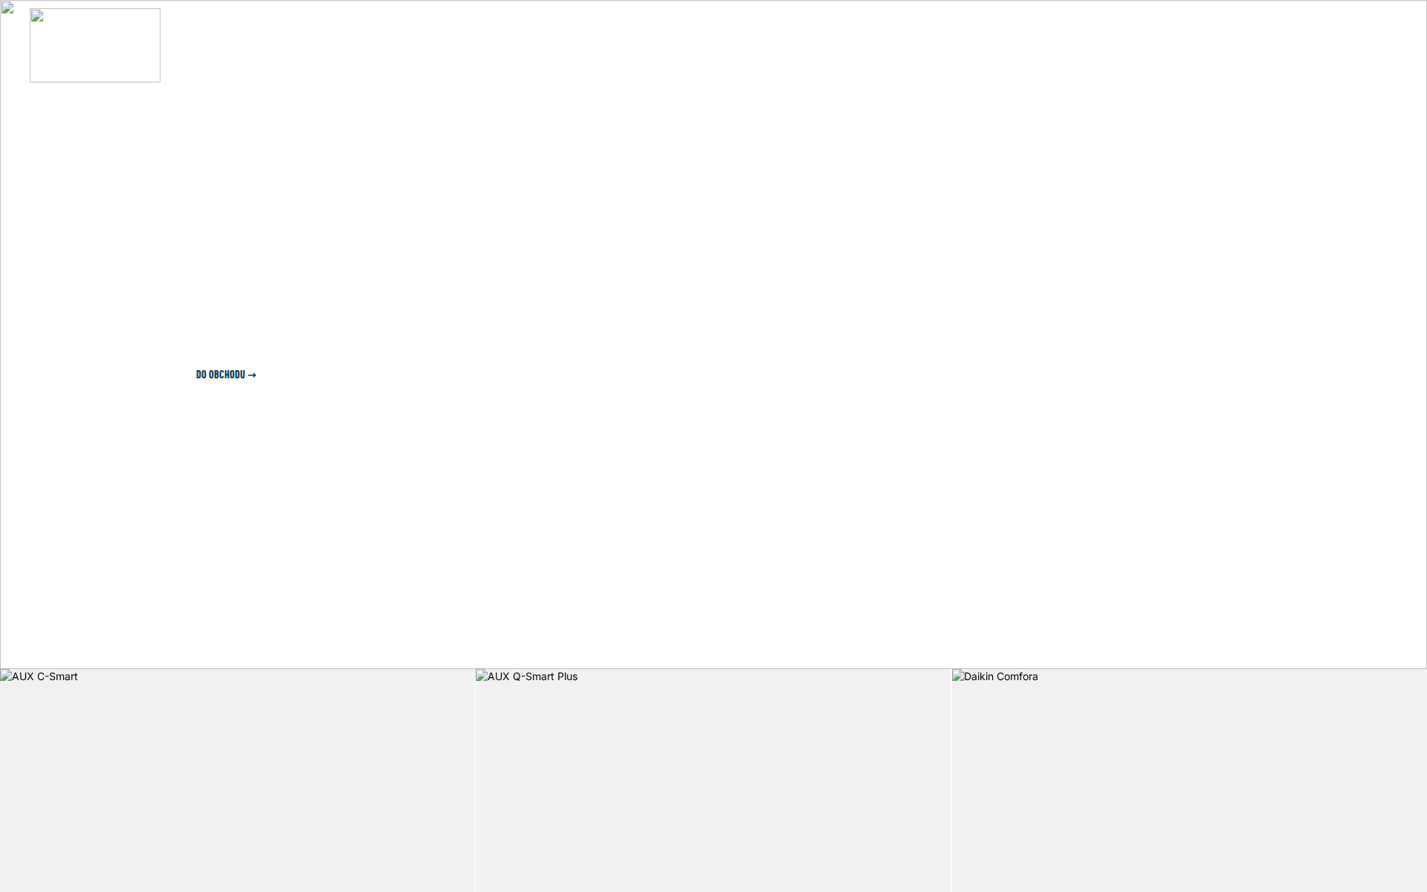The height and width of the screenshot is (892, 1427).
Task: Click the arrow next to DO OBCHODU
Action: (x=253, y=375)
